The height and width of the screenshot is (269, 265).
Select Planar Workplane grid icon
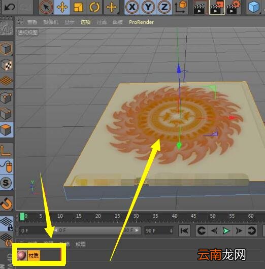point(7,240)
